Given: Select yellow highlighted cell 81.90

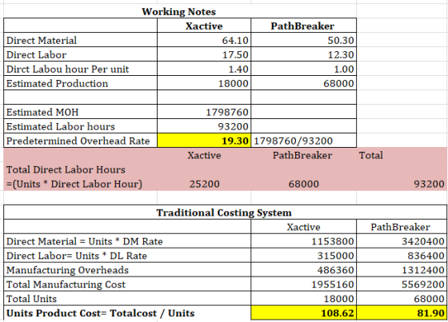Looking at the screenshot, I should pos(401,313).
